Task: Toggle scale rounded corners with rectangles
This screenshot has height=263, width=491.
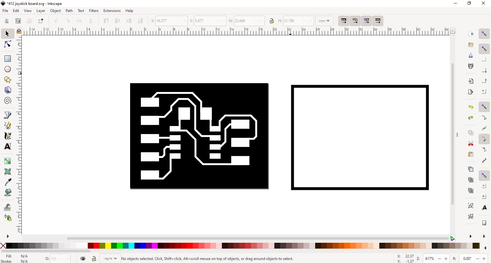Action: click(x=355, y=21)
